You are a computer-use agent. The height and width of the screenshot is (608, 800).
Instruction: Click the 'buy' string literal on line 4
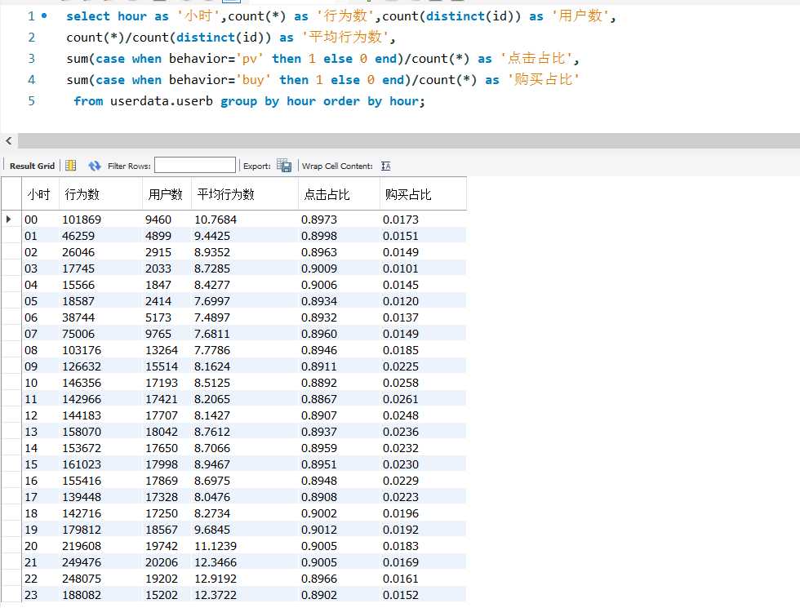pos(253,80)
